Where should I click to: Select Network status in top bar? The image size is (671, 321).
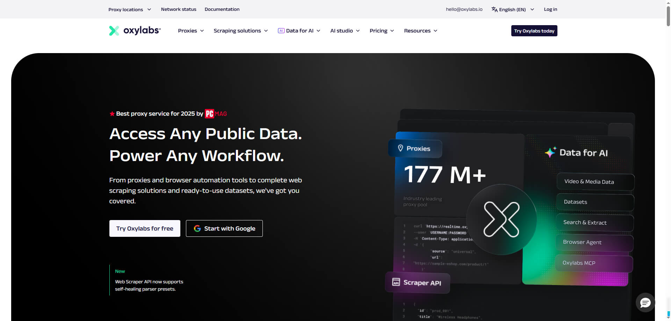click(x=178, y=9)
